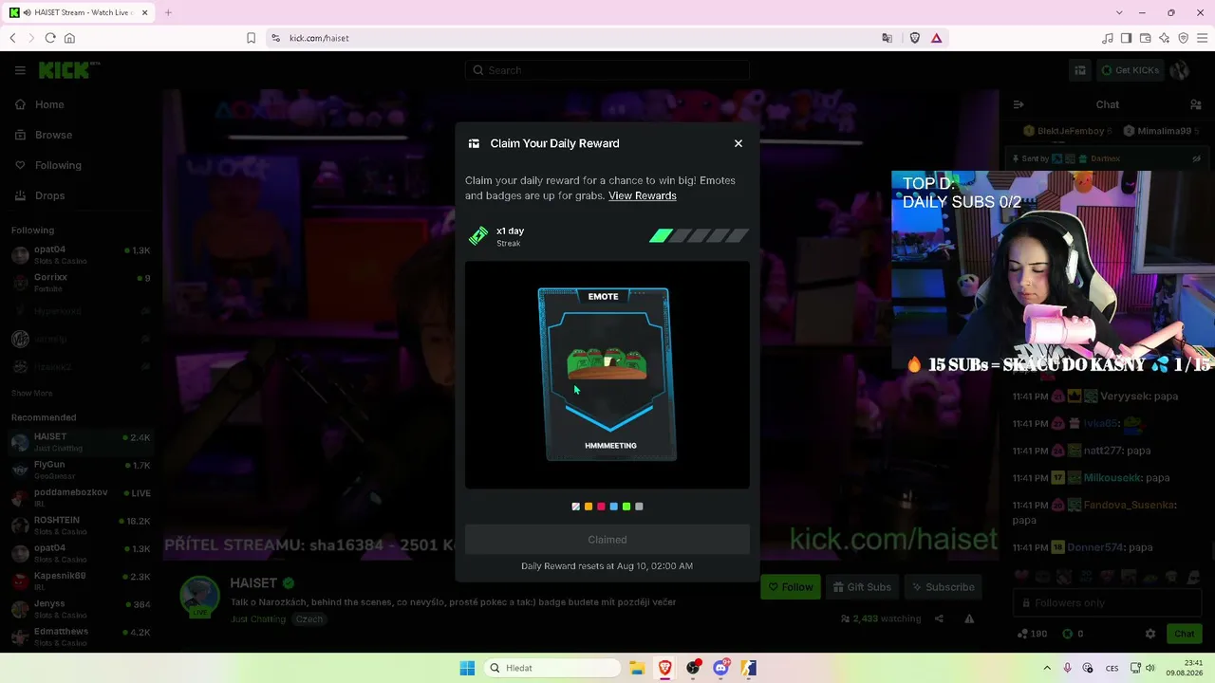Pick the gray rarity color square
The width and height of the screenshot is (1215, 683).
pyautogui.click(x=639, y=507)
